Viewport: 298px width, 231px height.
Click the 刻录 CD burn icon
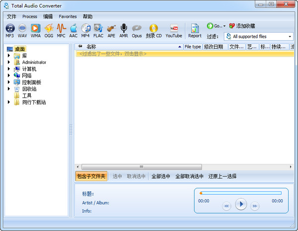[153, 31]
